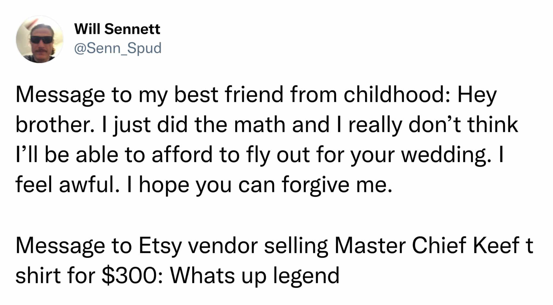The image size is (553, 305).
Task: Click the sunglasses in the profile photo
Action: (41, 39)
